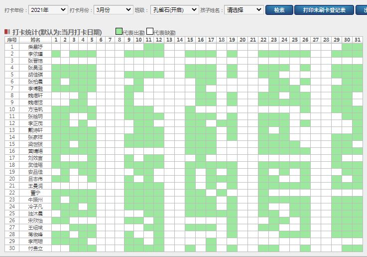Click the name 张家祥 in row 14
Viewport: 367px width, 257px height.
[35, 137]
